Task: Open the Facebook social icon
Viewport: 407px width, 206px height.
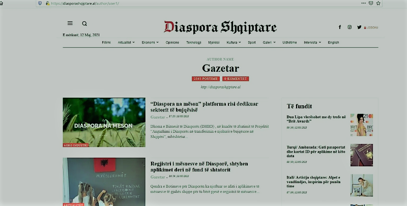Action: 340,27
